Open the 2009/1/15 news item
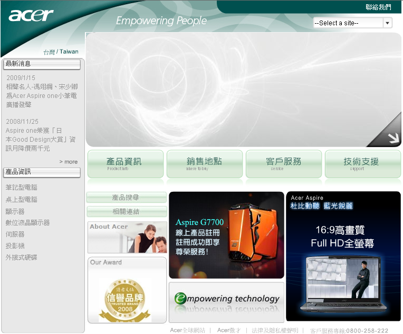 tap(42, 91)
